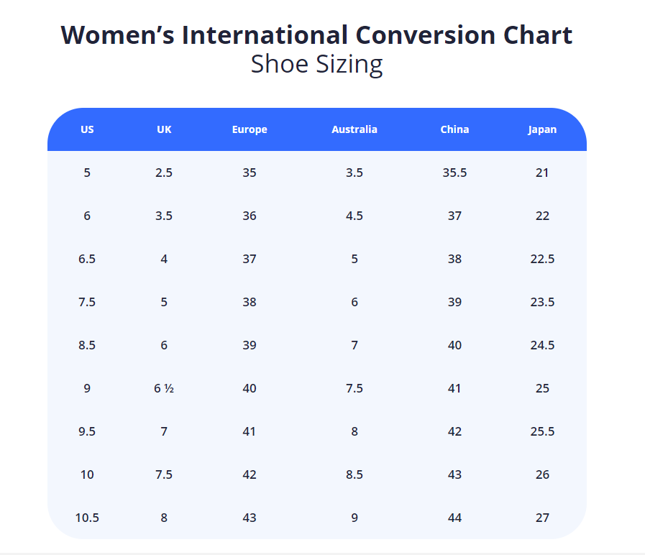Select the US size 10.5 cell
The image size is (645, 555).
(x=87, y=518)
